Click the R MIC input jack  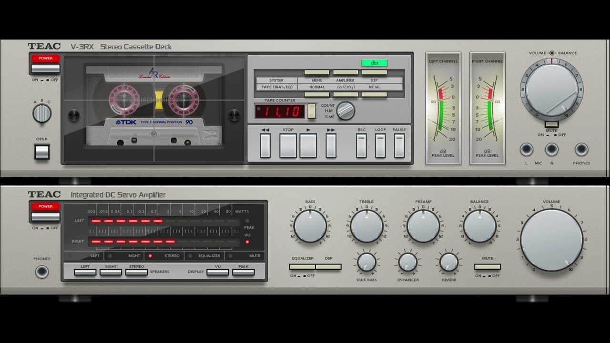click(552, 150)
